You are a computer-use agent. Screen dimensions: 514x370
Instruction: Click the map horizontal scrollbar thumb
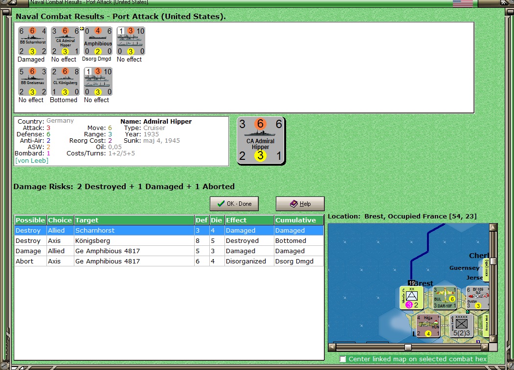pos(408,347)
